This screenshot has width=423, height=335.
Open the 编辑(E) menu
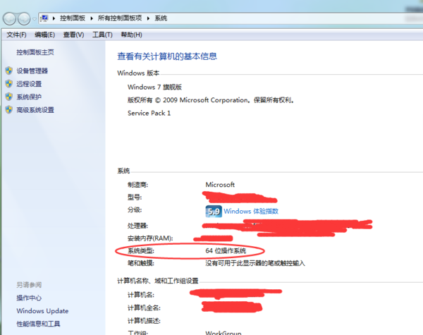point(45,35)
